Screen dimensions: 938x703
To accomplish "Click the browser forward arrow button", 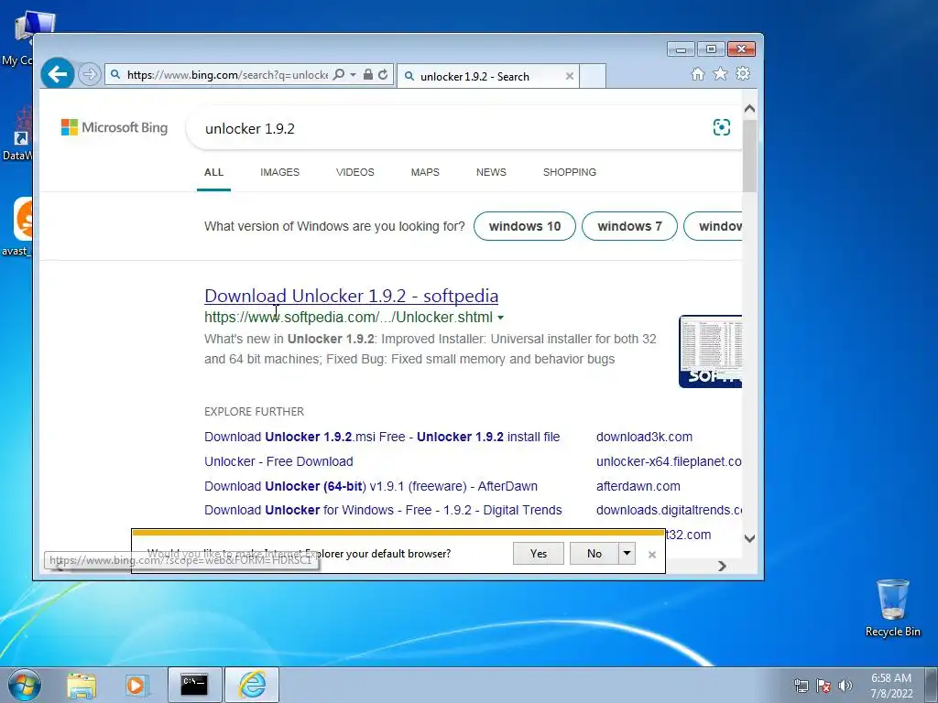I will (89, 75).
